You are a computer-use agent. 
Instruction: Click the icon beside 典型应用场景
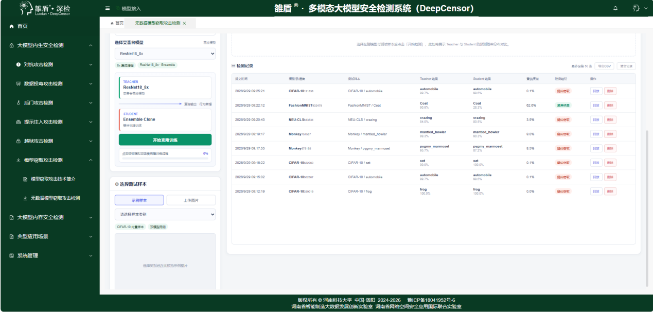[12, 236]
